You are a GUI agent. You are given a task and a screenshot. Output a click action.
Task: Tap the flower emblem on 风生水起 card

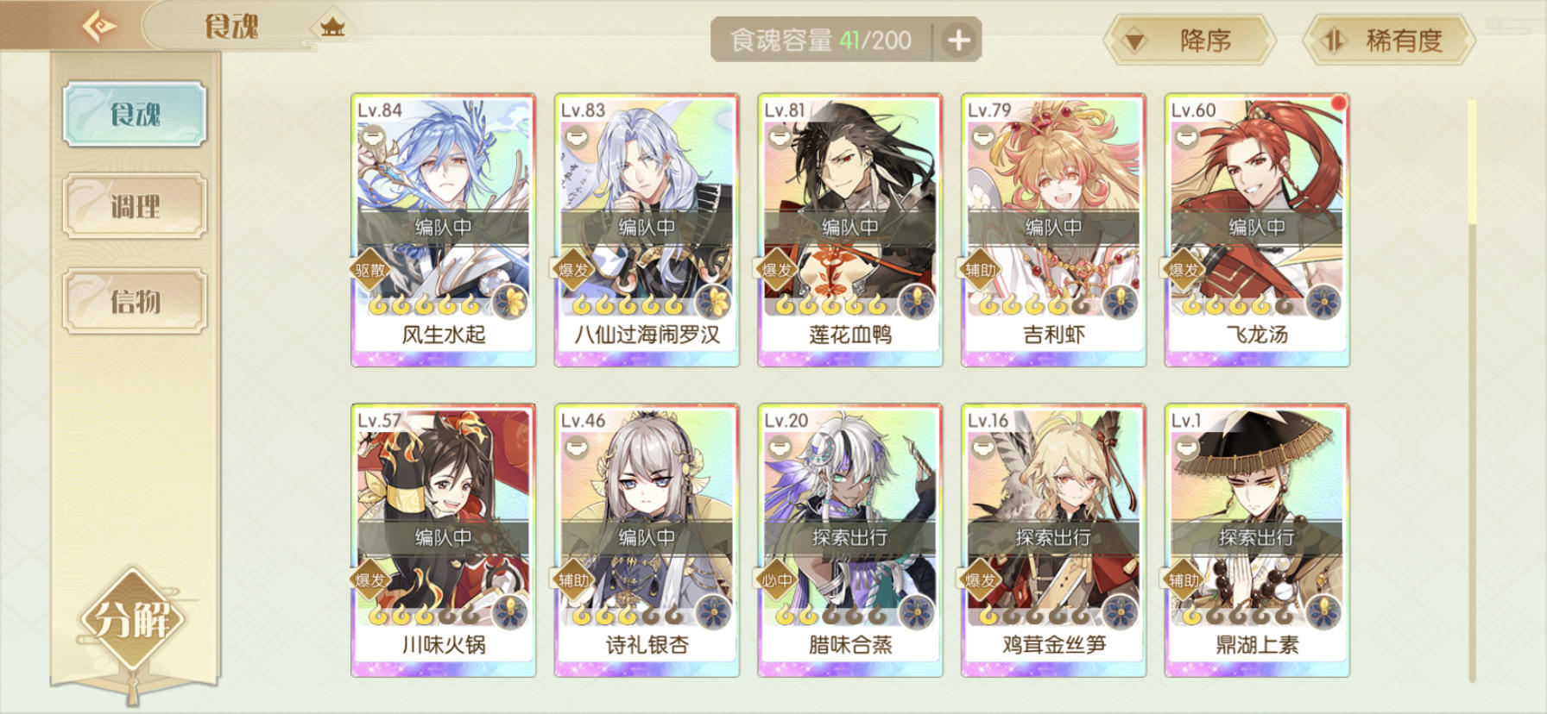click(x=513, y=302)
